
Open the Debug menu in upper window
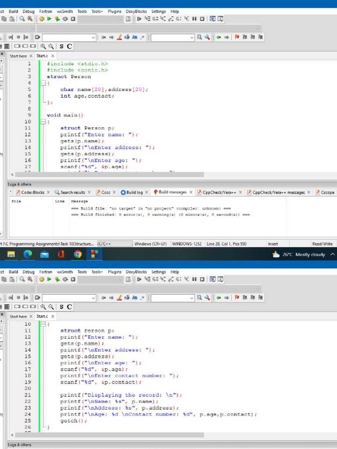click(29, 11)
